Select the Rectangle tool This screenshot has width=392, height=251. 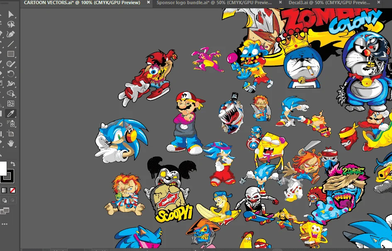11,54
